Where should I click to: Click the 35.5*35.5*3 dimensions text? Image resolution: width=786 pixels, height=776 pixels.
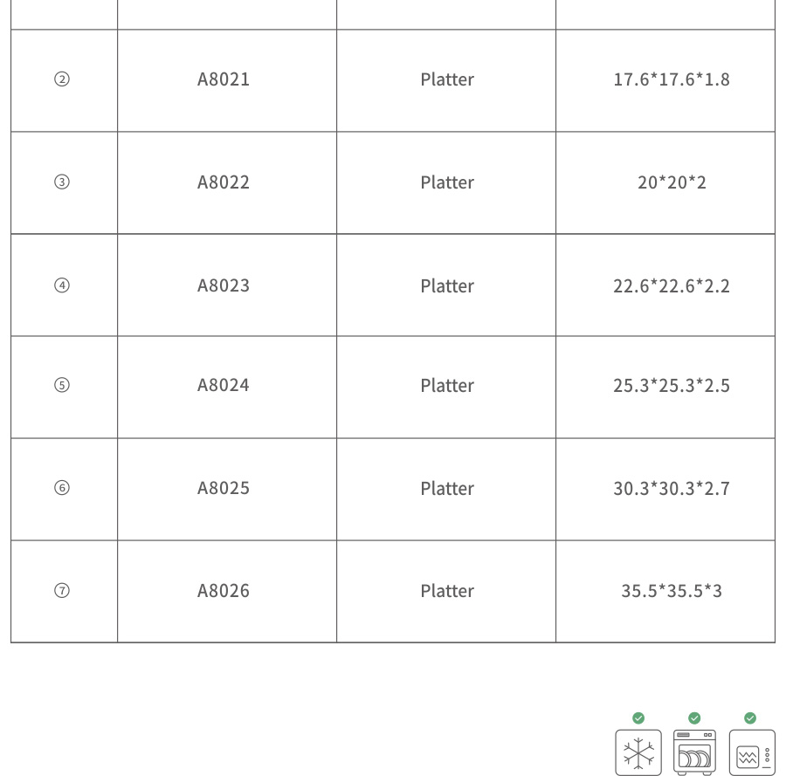pos(671,591)
